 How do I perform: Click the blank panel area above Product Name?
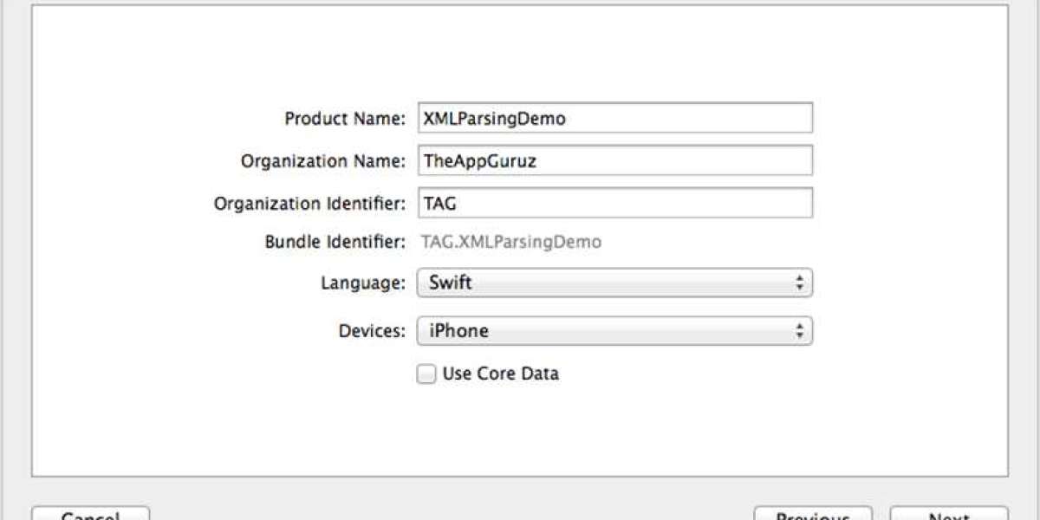click(520, 52)
